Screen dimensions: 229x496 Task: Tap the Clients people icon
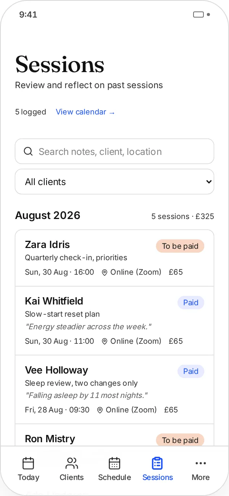click(71, 463)
